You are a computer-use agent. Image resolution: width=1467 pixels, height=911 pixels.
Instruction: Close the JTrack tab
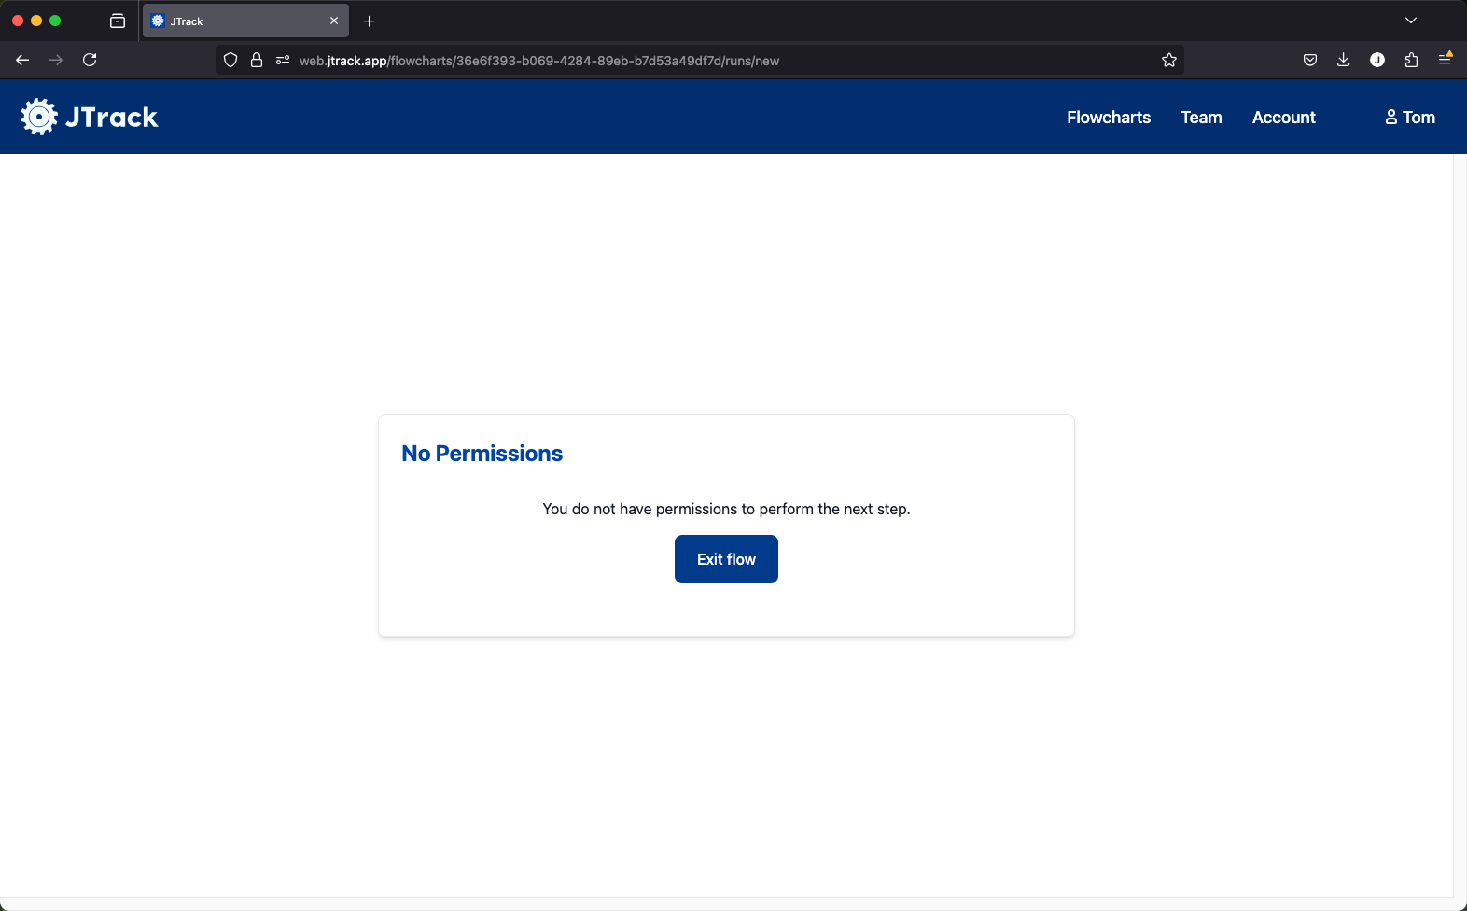pyautogui.click(x=334, y=21)
